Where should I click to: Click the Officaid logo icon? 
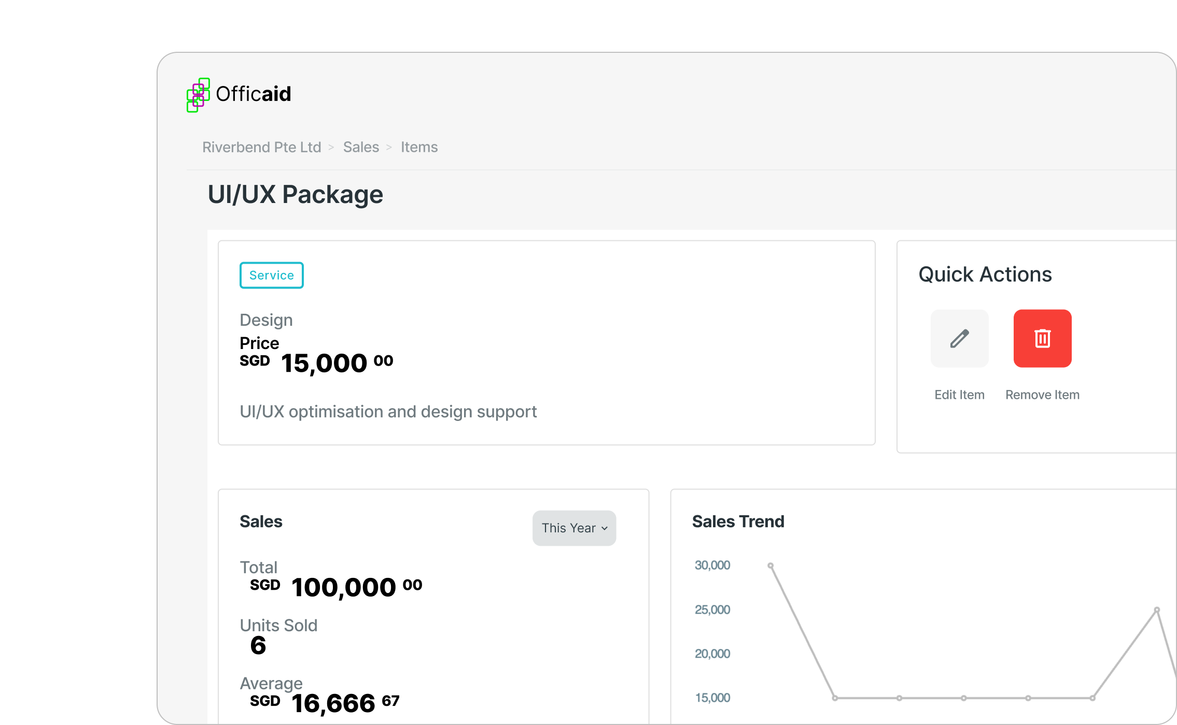(x=198, y=95)
